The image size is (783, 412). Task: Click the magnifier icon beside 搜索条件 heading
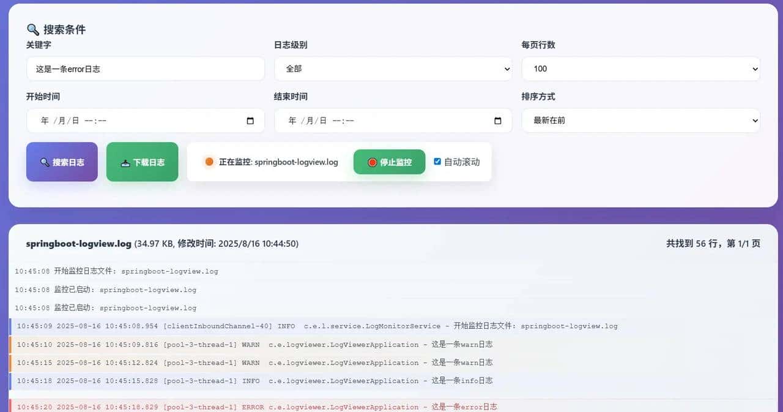(32, 29)
